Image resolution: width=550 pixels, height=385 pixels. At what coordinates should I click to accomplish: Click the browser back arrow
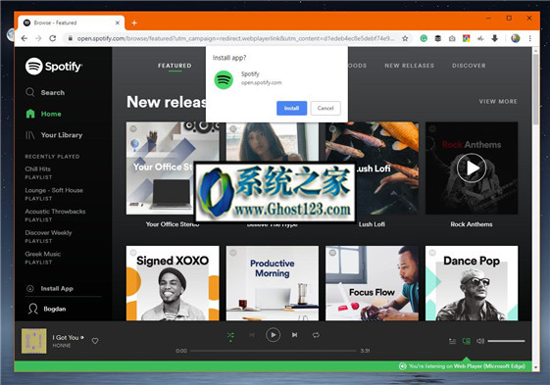point(25,38)
